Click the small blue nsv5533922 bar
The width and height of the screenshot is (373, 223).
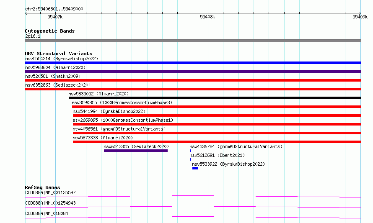point(195,168)
